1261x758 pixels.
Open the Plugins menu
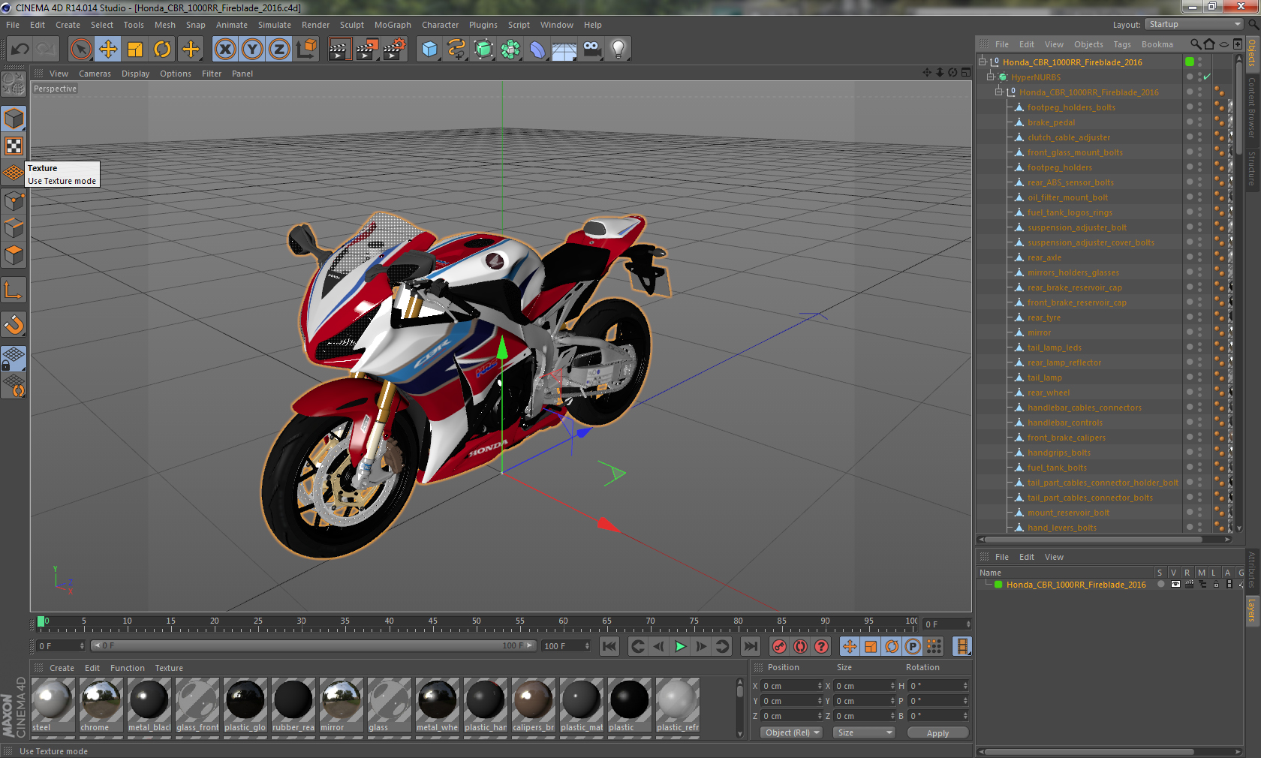tap(483, 25)
